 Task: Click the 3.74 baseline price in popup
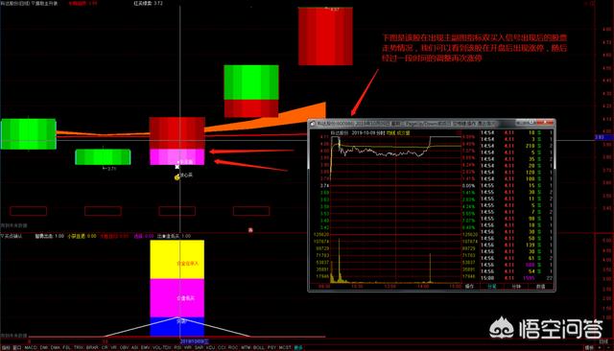[324, 185]
